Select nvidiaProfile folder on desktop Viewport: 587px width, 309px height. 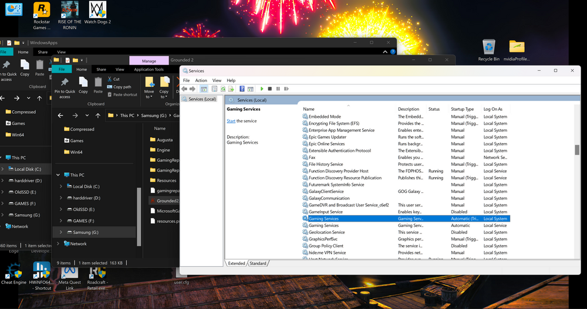(x=517, y=50)
